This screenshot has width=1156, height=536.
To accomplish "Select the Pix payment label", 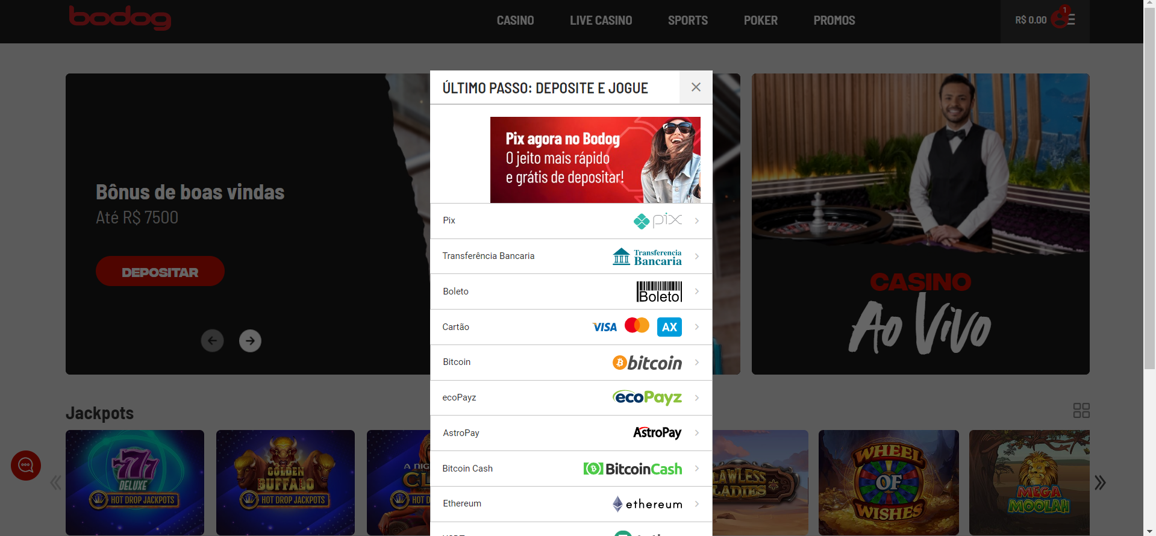I will 449,220.
